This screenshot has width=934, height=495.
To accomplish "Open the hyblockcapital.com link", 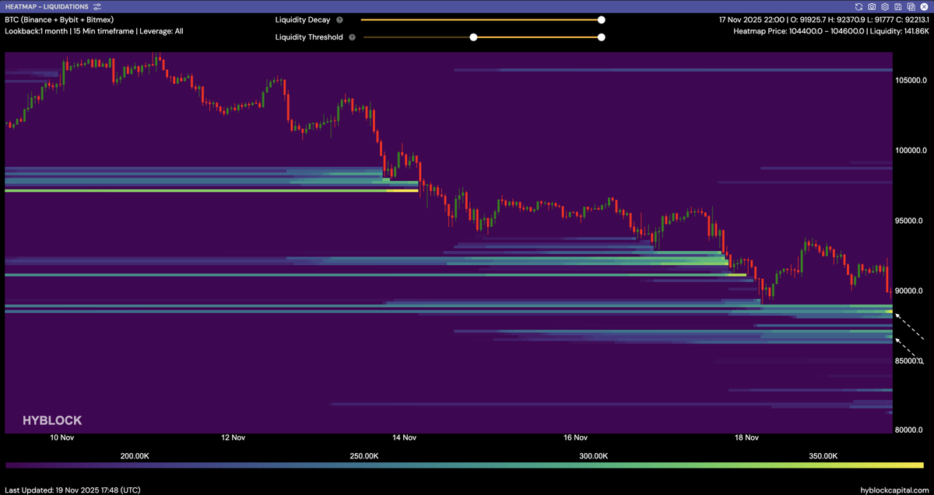I will [894, 490].
